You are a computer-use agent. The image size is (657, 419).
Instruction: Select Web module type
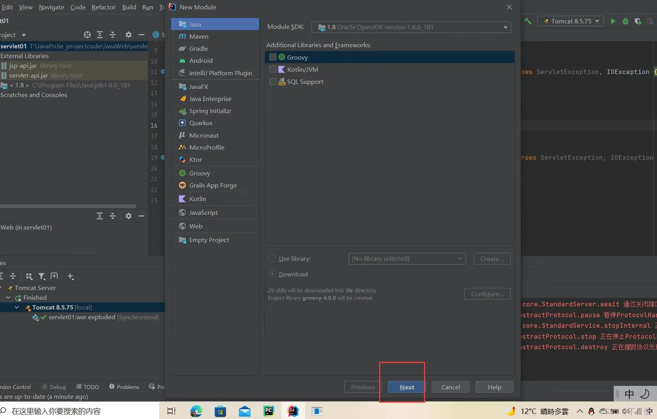[215, 226]
